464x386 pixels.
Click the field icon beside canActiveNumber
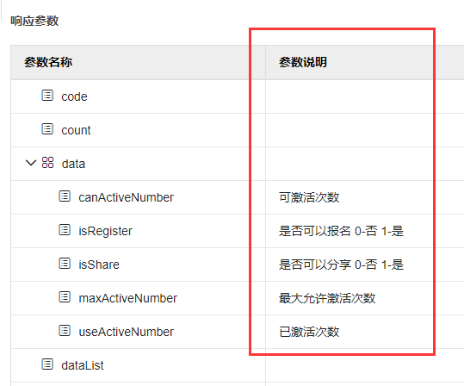pyautogui.click(x=65, y=196)
